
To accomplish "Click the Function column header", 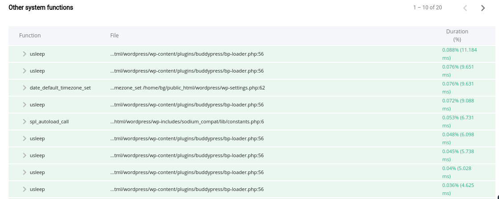I will (x=30, y=36).
